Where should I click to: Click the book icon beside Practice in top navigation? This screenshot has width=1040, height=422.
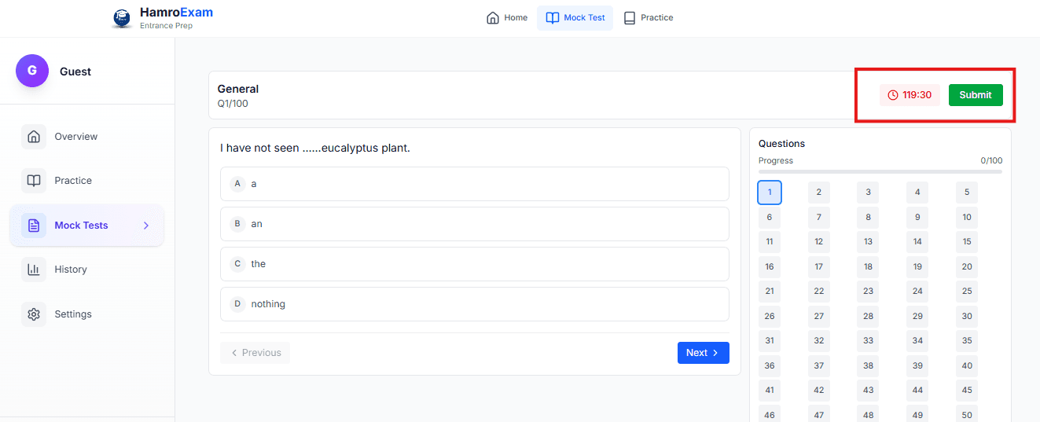point(630,18)
